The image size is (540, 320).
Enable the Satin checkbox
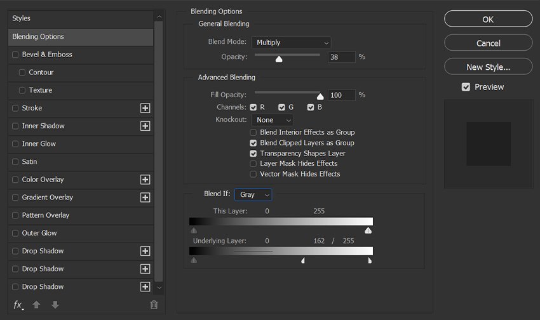(x=15, y=162)
